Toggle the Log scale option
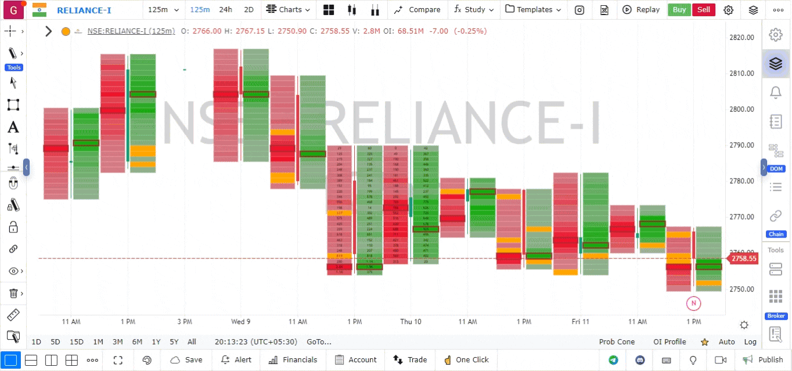792x371 pixels. [x=750, y=342]
